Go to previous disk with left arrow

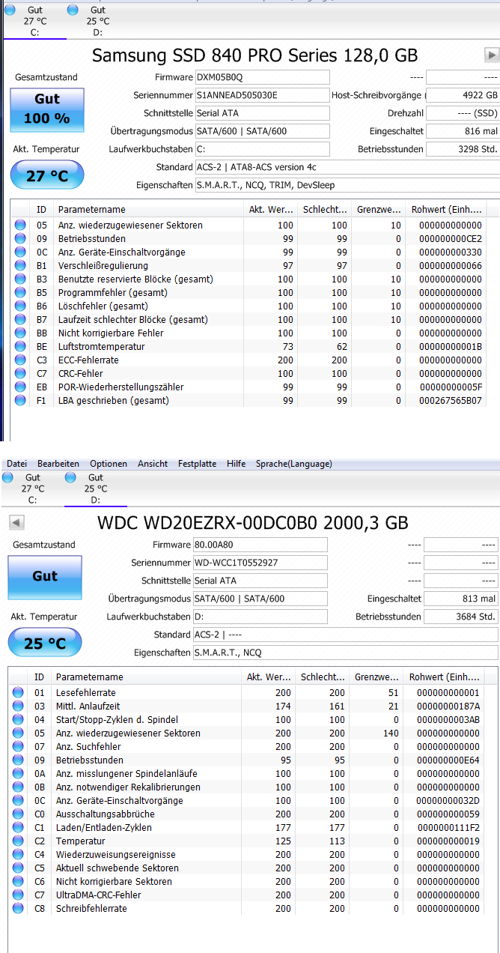click(16, 522)
